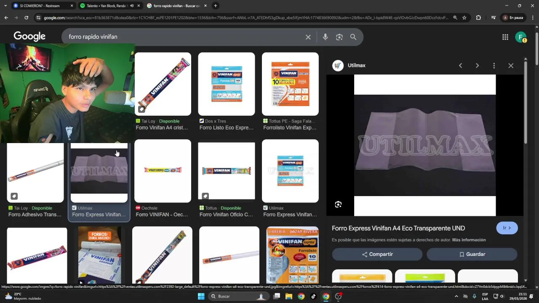The image size is (539, 303).
Task: Close the Restream tab
Action: (x=72, y=6)
